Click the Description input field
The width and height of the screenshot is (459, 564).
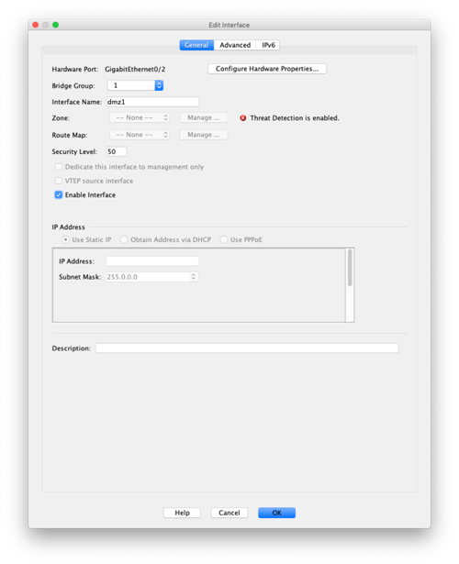247,348
